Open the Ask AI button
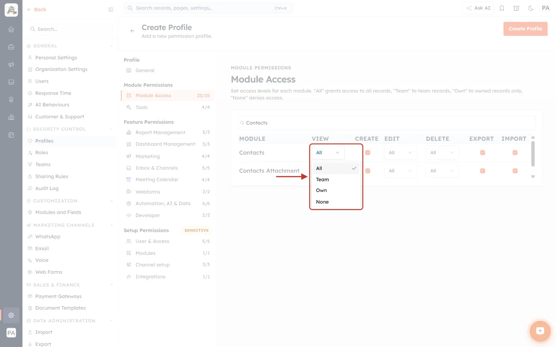The height and width of the screenshot is (347, 556). [478, 8]
